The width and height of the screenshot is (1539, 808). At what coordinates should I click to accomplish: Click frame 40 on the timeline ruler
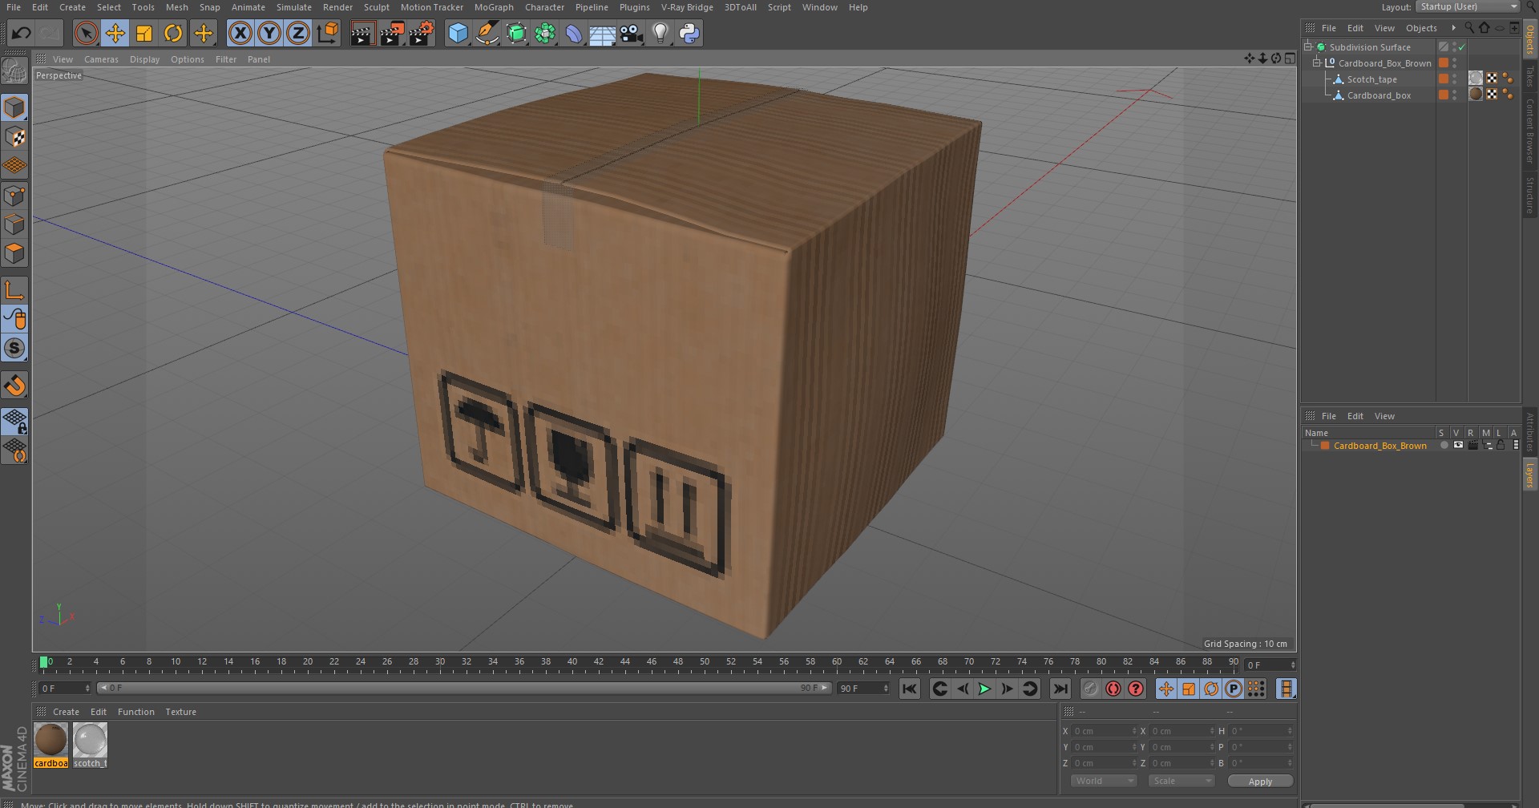tap(572, 664)
